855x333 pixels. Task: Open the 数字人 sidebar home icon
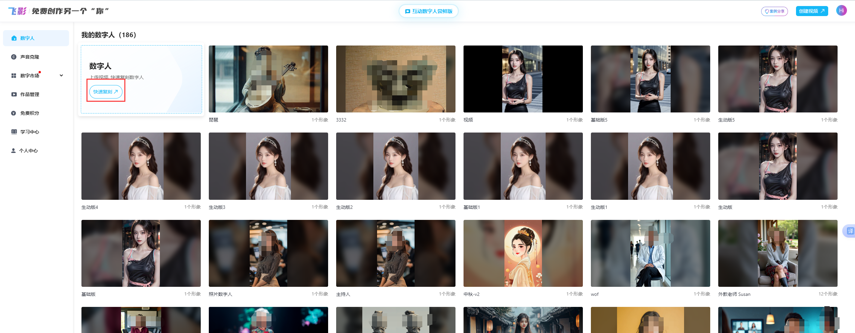pyautogui.click(x=14, y=38)
